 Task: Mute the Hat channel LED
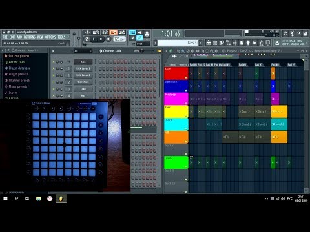(54, 96)
